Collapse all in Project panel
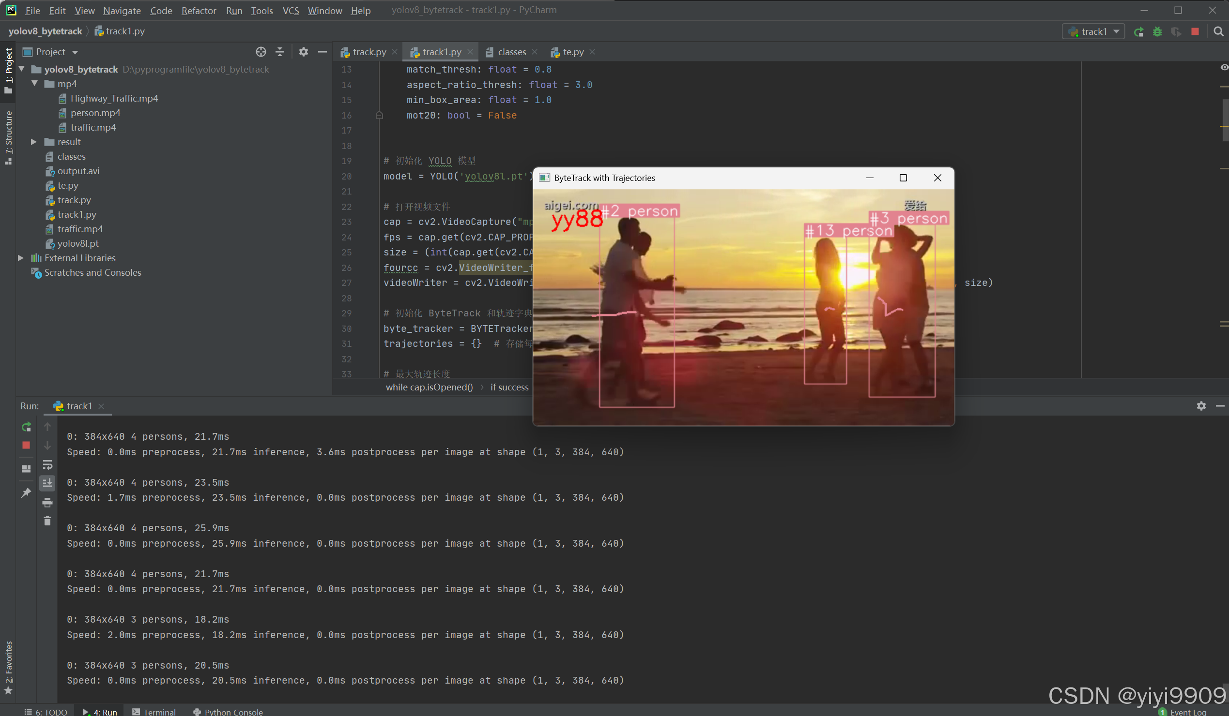Viewport: 1229px width, 716px height. click(280, 52)
